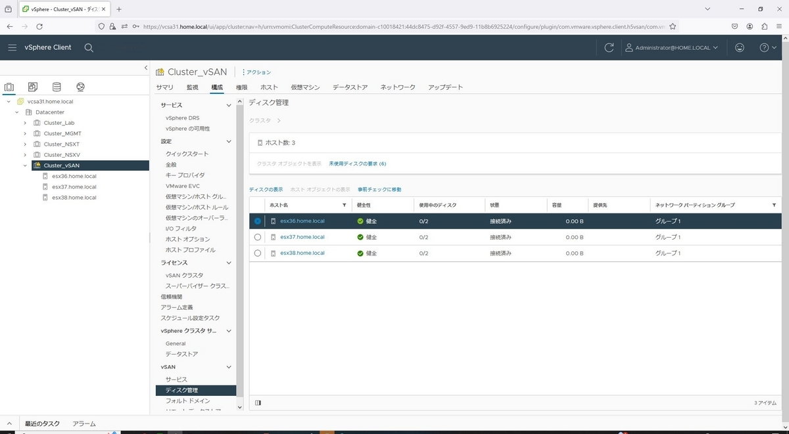The height and width of the screenshot is (434, 789).
Task: Click the 事前チェックに移動 link
Action: click(379, 190)
